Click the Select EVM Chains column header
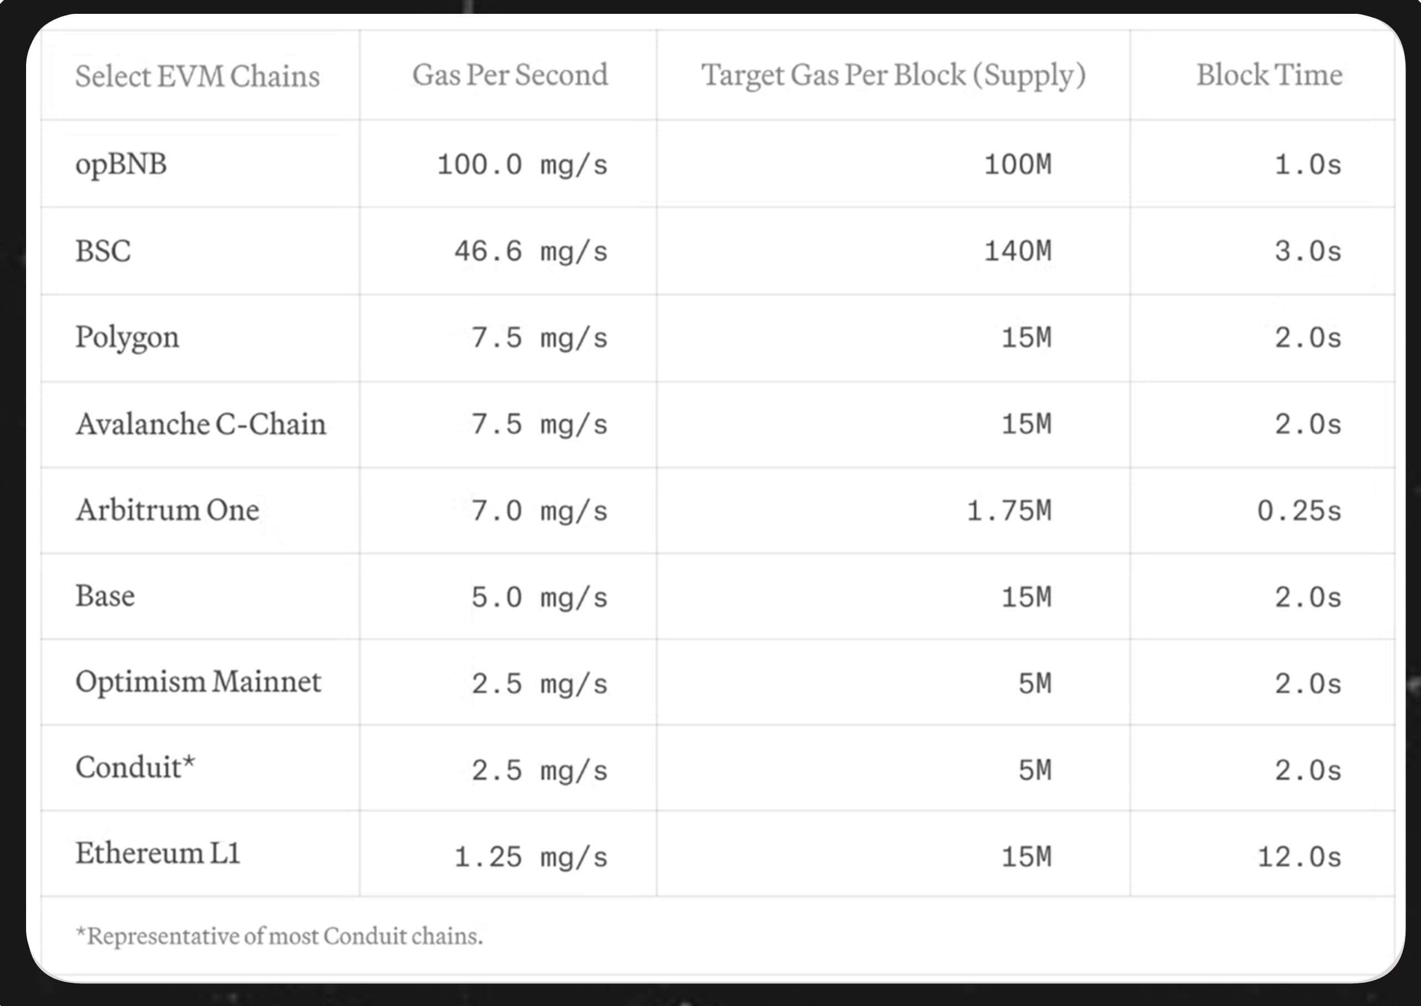Viewport: 1421px width, 1006px height. pyautogui.click(x=197, y=76)
